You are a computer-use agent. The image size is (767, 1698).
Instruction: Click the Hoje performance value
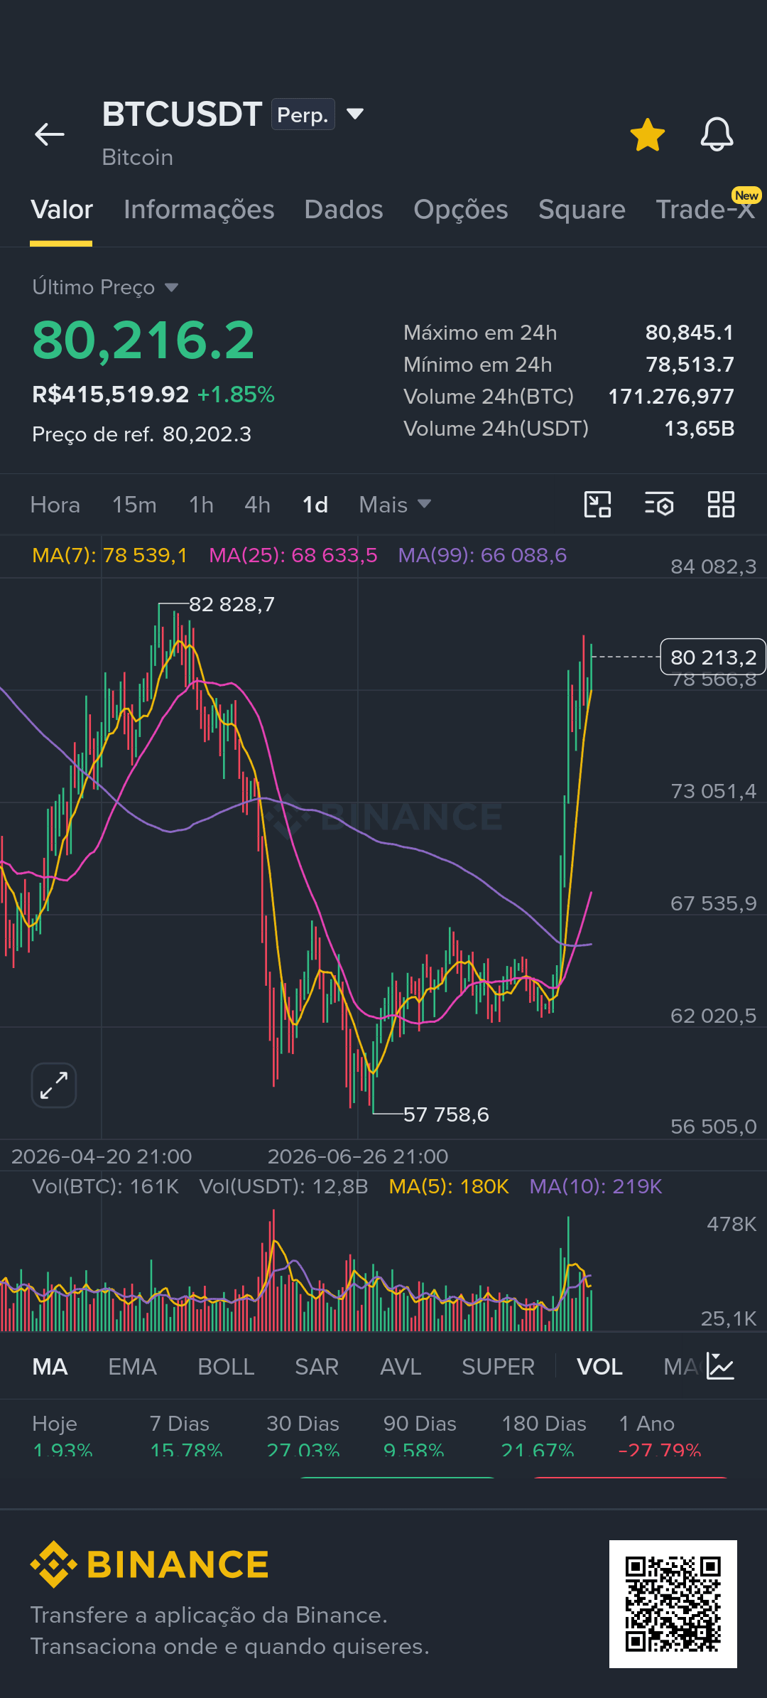[62, 1450]
